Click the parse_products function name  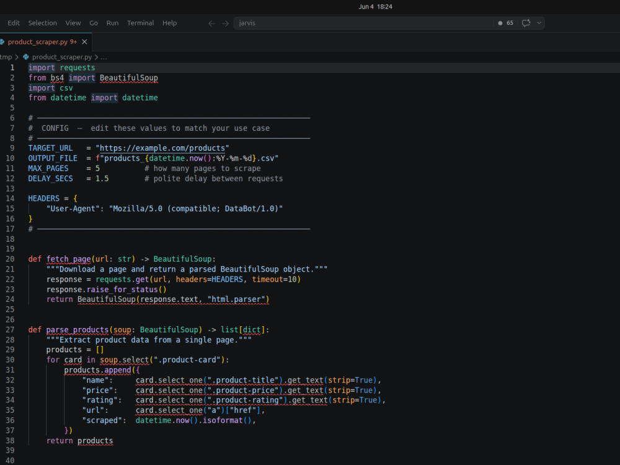tap(77, 330)
